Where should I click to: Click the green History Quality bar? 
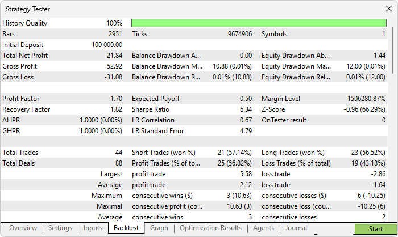coord(259,23)
